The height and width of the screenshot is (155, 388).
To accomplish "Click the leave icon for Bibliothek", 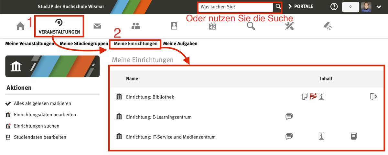I will click(x=374, y=96).
